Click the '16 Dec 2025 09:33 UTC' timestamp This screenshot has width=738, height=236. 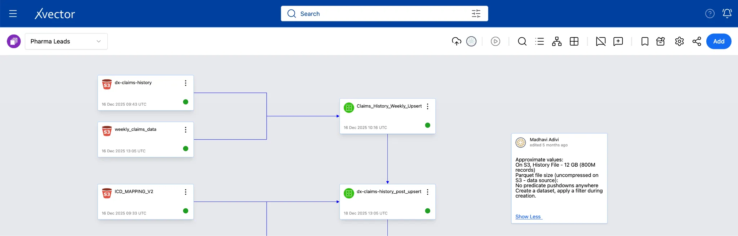click(124, 213)
